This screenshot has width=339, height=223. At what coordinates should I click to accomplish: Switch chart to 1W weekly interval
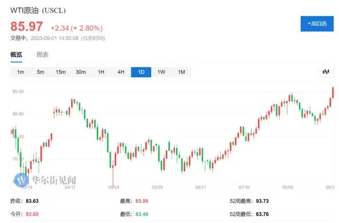click(x=162, y=72)
